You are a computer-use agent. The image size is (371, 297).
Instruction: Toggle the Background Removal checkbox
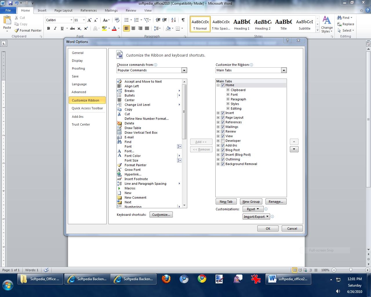(223, 164)
